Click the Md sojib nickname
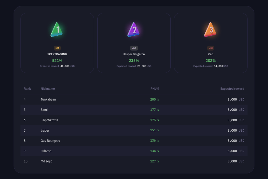The width and height of the screenshot is (268, 179). (46, 161)
